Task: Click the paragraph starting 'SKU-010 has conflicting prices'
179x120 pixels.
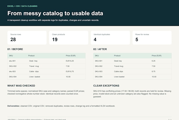Action: coord(132,94)
